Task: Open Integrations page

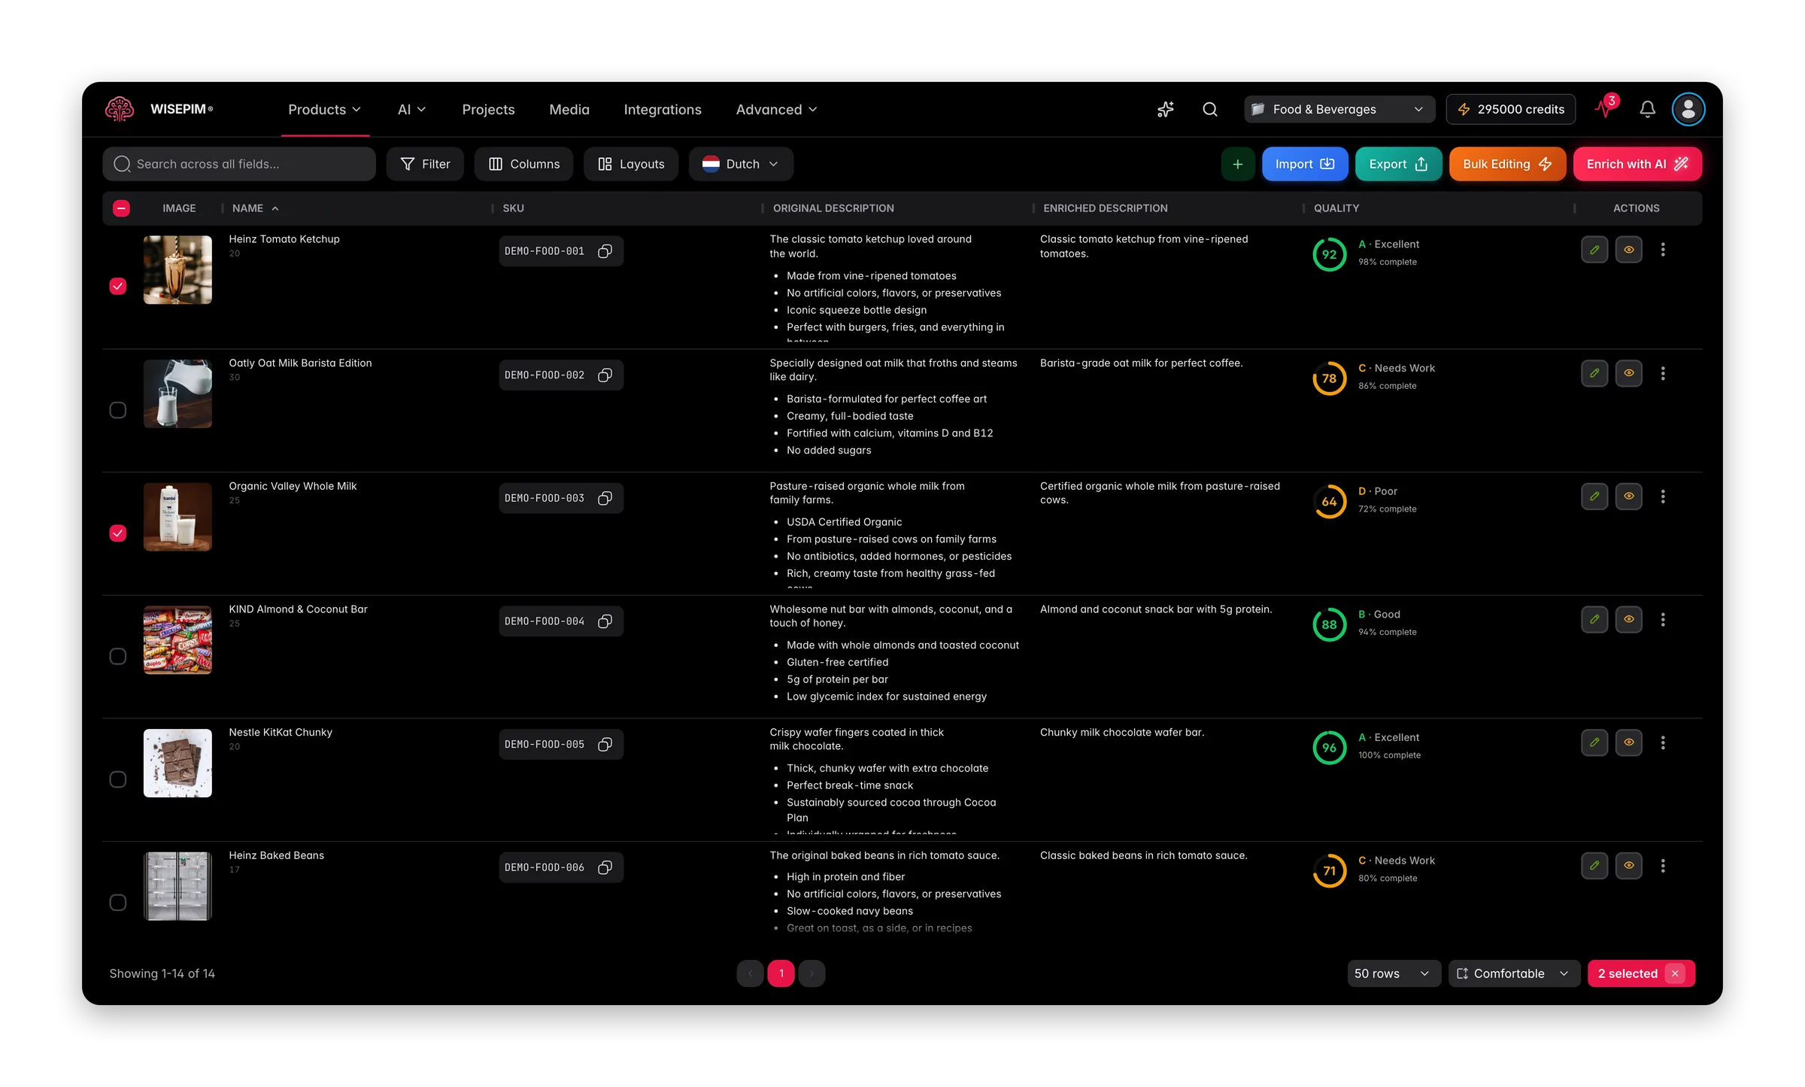Action: coord(663,110)
